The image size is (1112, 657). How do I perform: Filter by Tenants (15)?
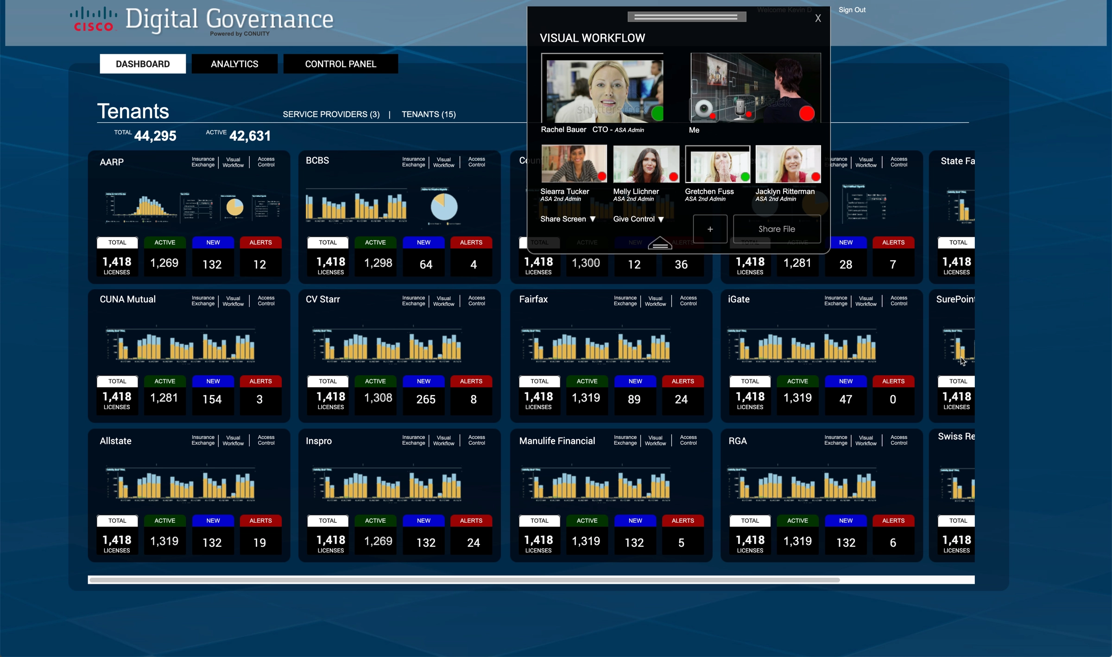point(429,114)
